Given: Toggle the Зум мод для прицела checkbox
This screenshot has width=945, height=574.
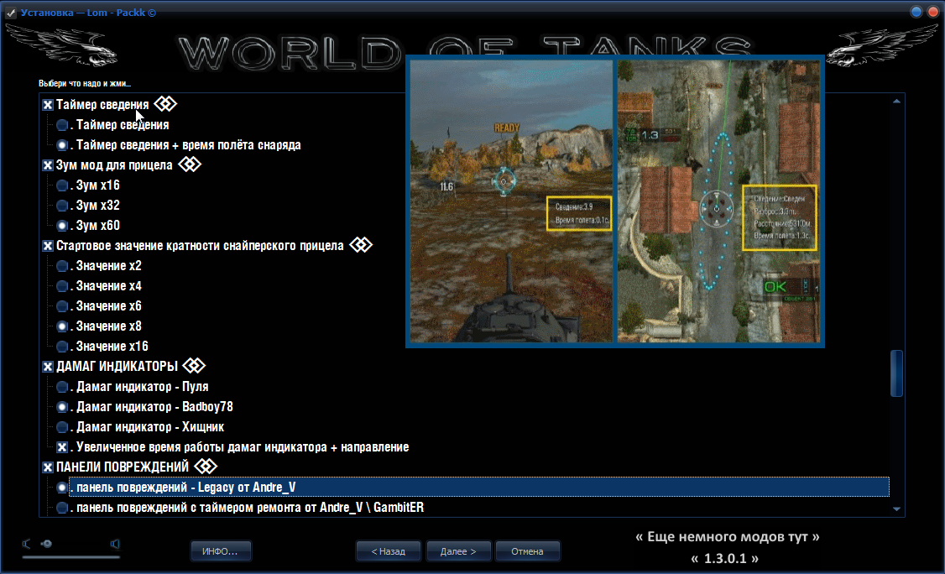Looking at the screenshot, I should point(48,165).
